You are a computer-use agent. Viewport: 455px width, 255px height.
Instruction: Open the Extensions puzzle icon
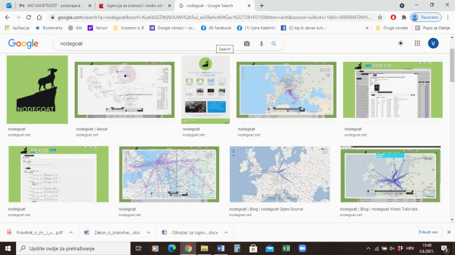click(403, 17)
